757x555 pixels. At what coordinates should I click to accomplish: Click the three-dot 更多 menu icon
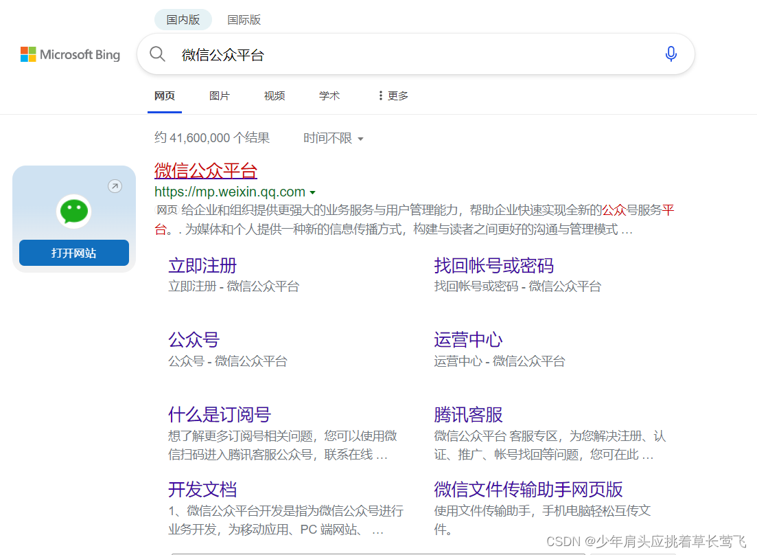380,95
